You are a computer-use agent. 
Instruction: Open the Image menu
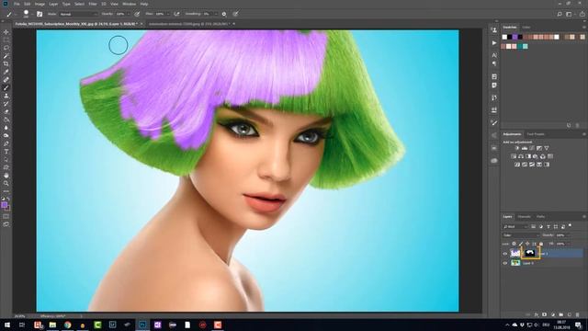(x=40, y=4)
